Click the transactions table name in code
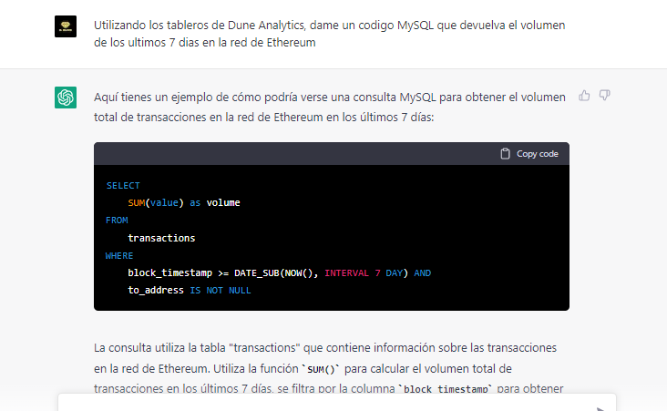The image size is (667, 411). [x=161, y=238]
